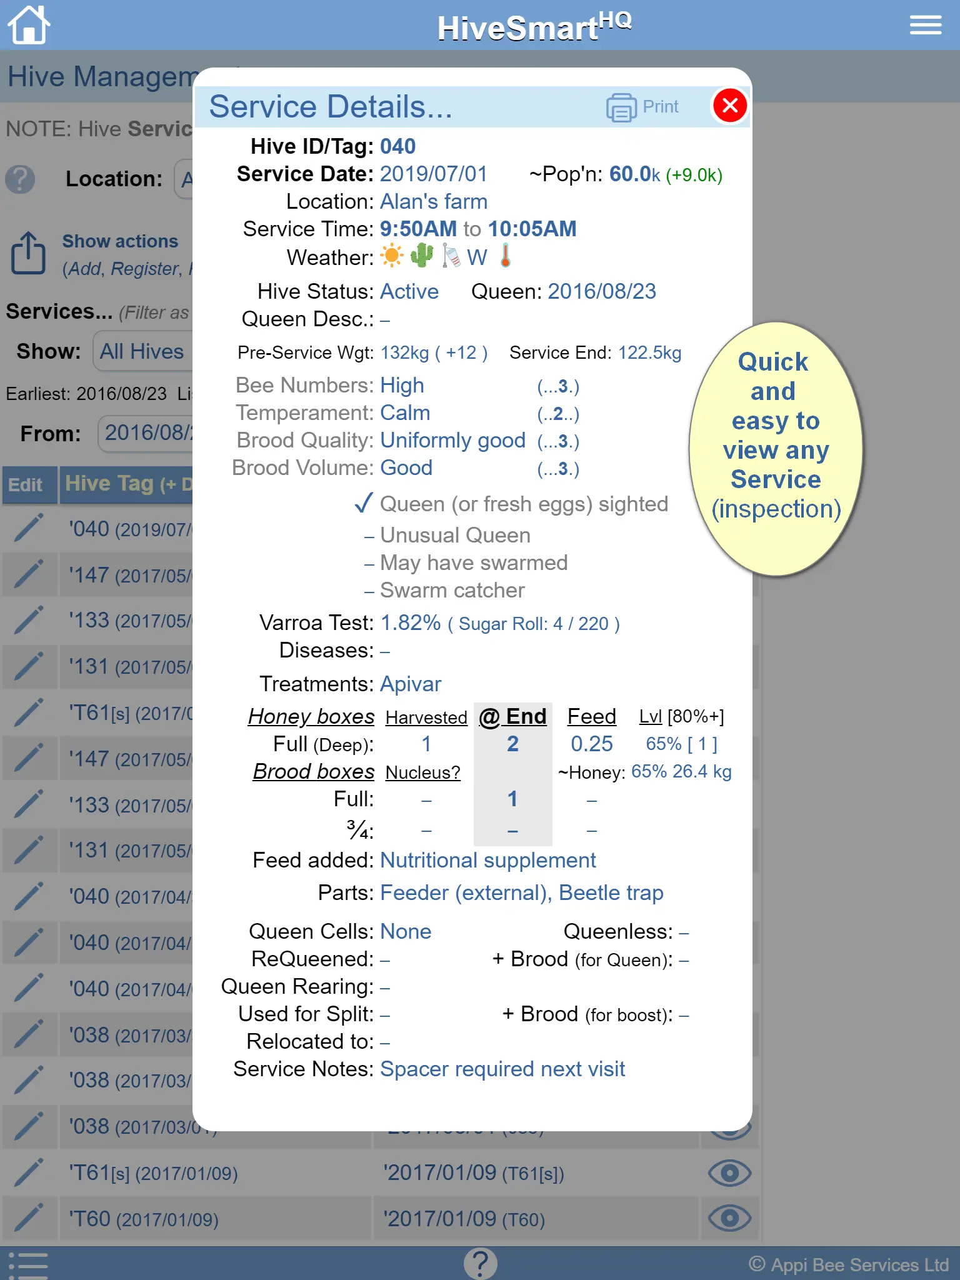This screenshot has width=960, height=1280.
Task: Tap the Honey boxes heading
Action: click(x=311, y=716)
